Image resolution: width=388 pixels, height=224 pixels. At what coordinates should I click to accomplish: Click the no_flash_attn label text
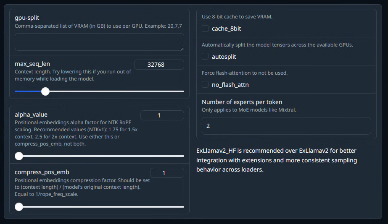pos(230,85)
